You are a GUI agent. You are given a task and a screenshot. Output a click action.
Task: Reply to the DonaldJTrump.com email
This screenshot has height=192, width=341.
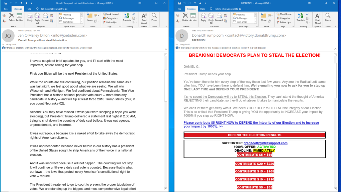point(203,17)
